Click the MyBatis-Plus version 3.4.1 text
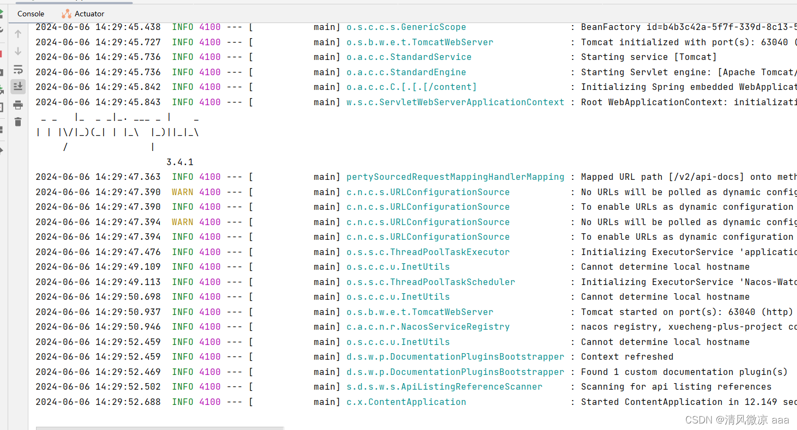 tap(180, 162)
